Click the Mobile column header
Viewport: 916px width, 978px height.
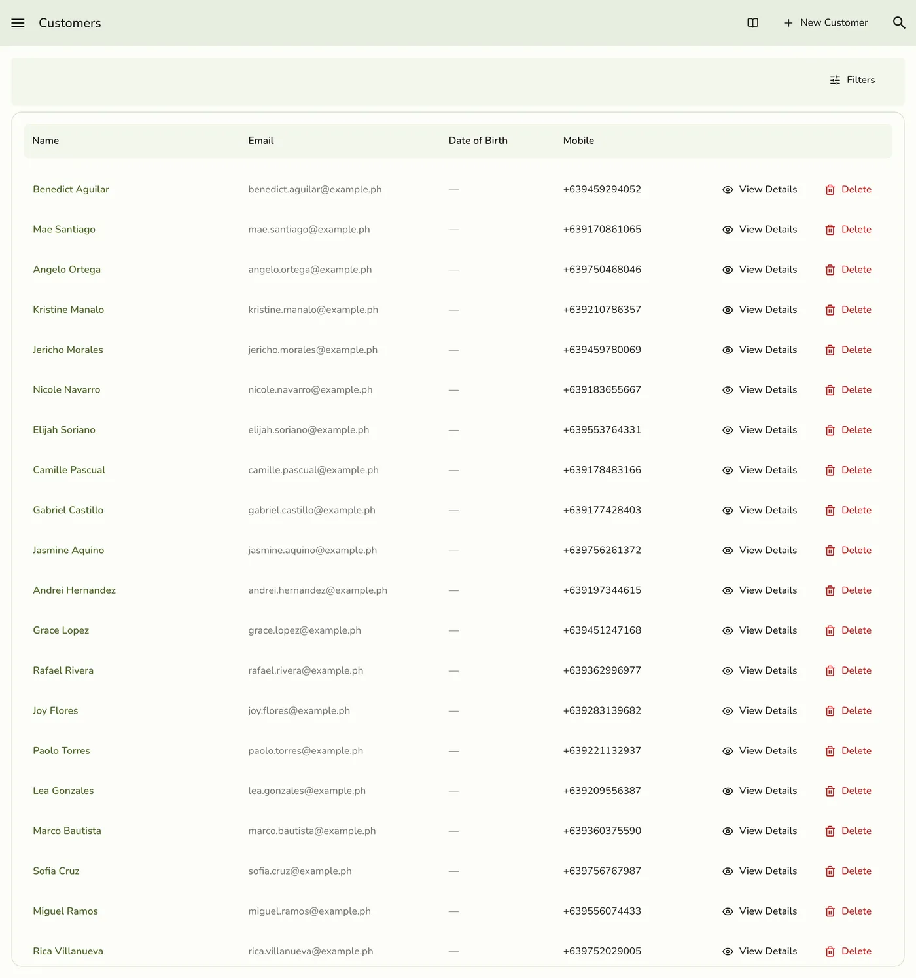tap(578, 141)
